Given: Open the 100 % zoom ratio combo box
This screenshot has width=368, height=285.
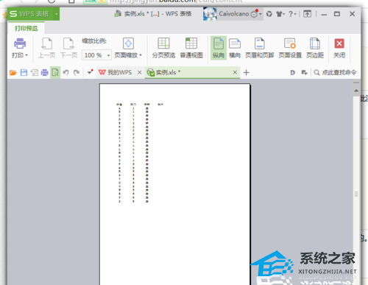Looking at the screenshot, I should pyautogui.click(x=96, y=55).
